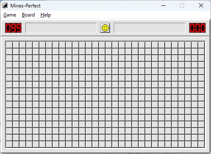Open the Help menu
The image size is (211, 154).
point(46,15)
